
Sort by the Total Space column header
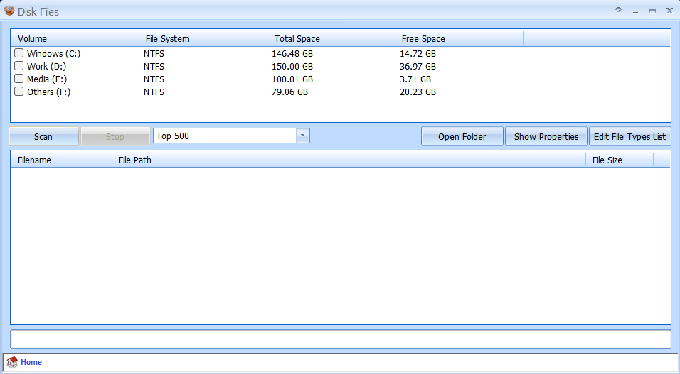pyautogui.click(x=330, y=38)
